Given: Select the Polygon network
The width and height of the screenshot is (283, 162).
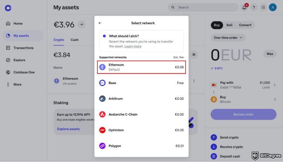Looking at the screenshot, I should click(141, 146).
